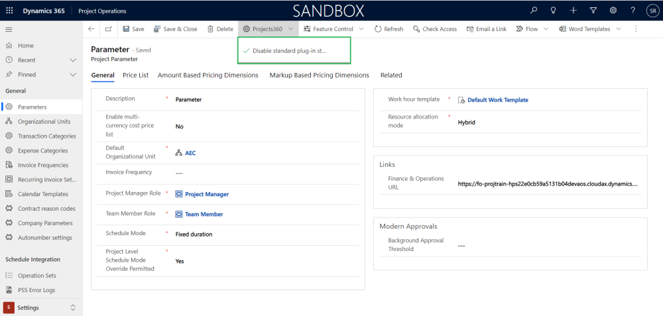The height and width of the screenshot is (316, 663).
Task: Go back using the arrow icon
Action: click(91, 28)
